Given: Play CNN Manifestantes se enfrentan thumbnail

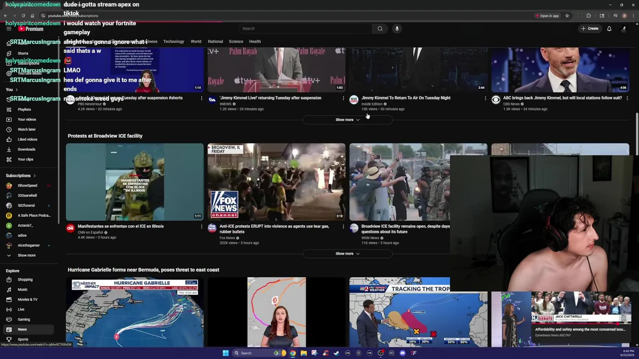Looking at the screenshot, I should [135, 182].
